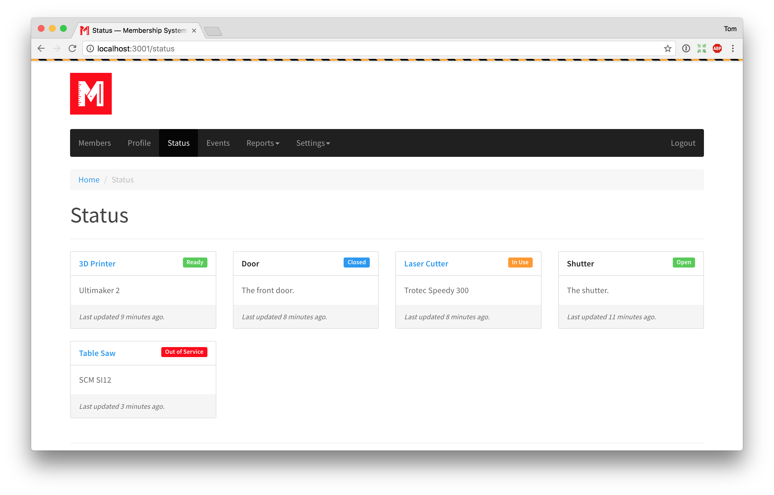
Task: Open the 3D Printer link
Action: pyautogui.click(x=97, y=264)
